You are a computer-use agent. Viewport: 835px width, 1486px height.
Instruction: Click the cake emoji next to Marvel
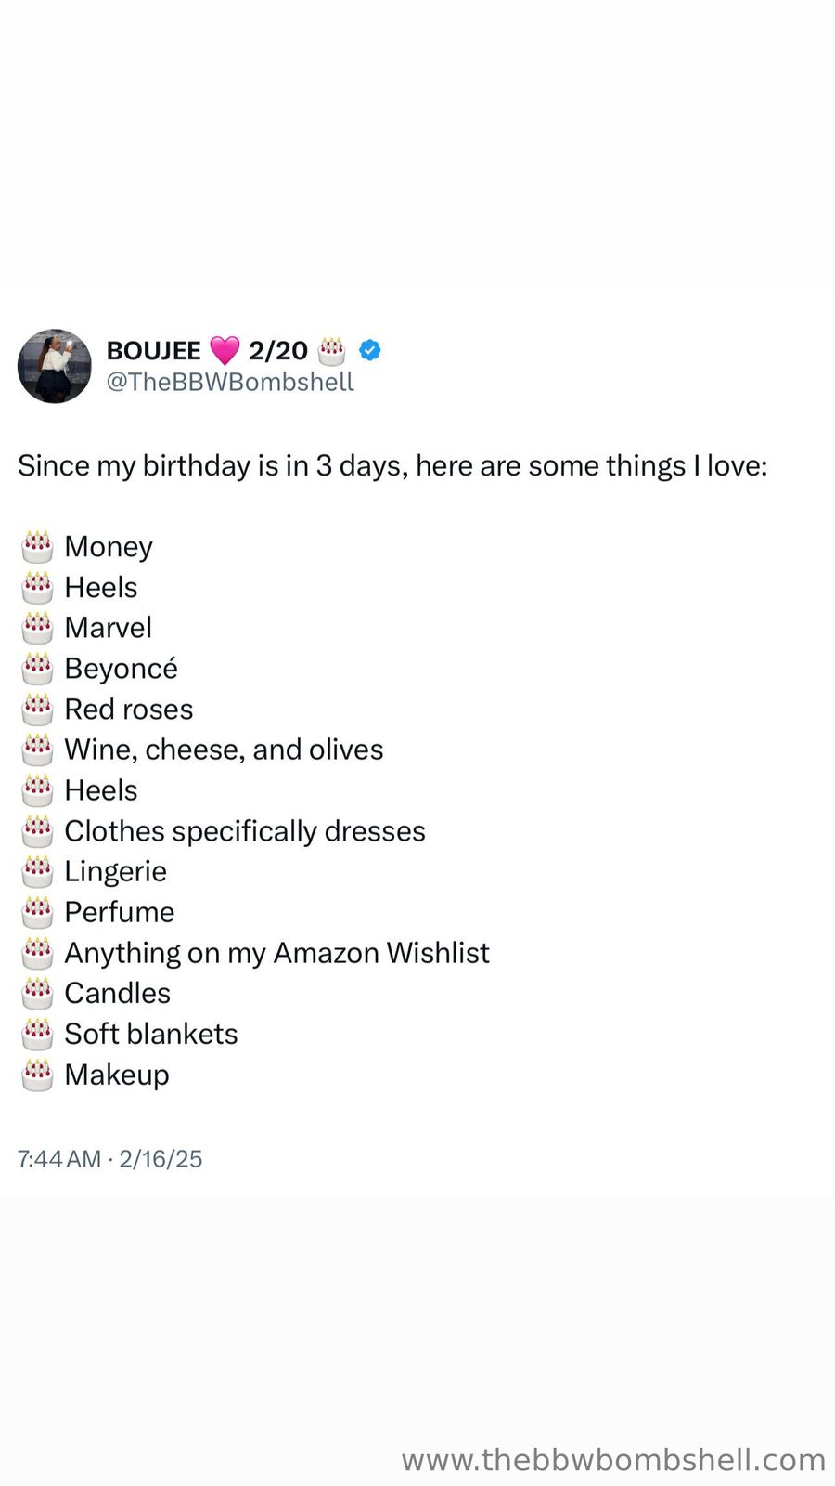37,628
